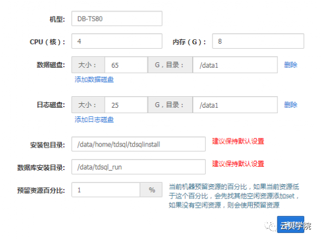Click the 预留资源 help description text
The height and width of the screenshot is (240, 321).
[x=234, y=196]
